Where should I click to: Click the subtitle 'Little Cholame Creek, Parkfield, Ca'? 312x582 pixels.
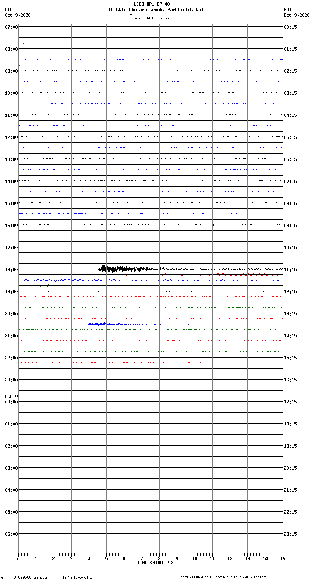click(x=156, y=10)
